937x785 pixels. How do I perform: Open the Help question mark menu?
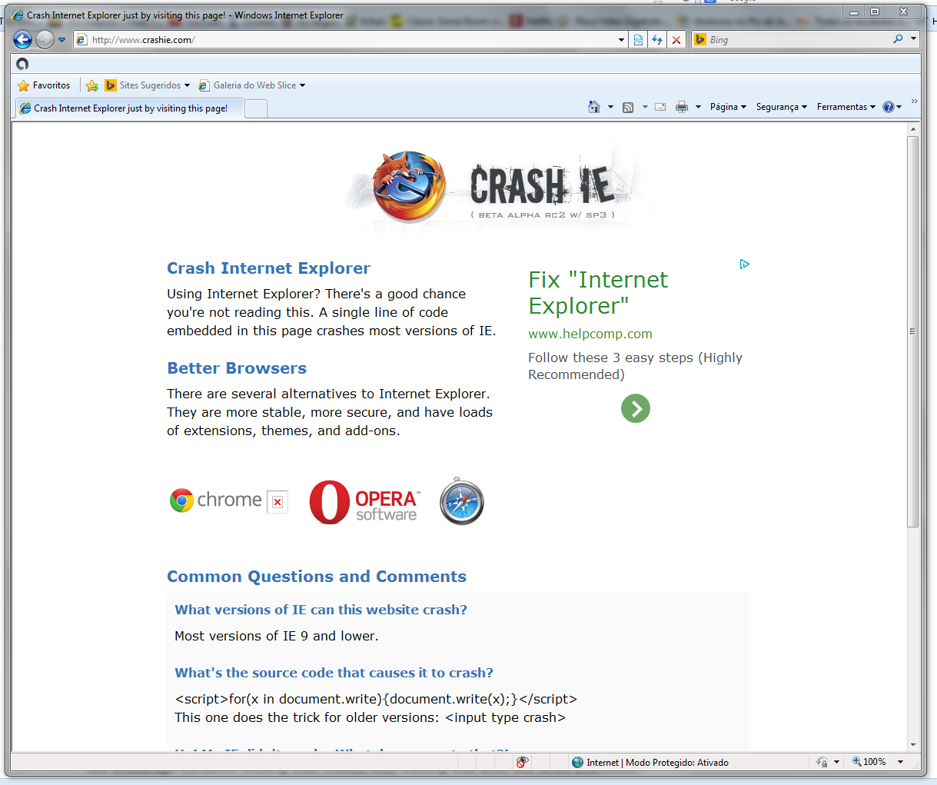coord(892,107)
